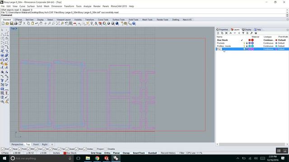Screen dimensions: 289x162
Task: Open Linetype Continuous for Pockets layer
Action: 268,43
